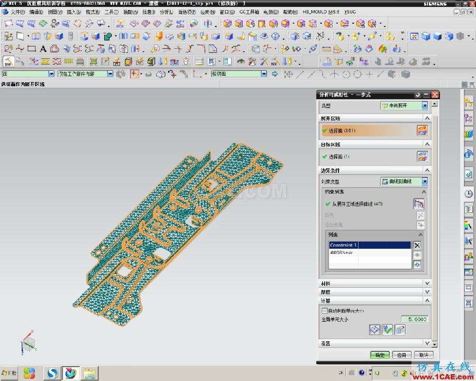The height and width of the screenshot is (381, 476).
Task: Click the expand region face selection icon
Action: [422, 131]
